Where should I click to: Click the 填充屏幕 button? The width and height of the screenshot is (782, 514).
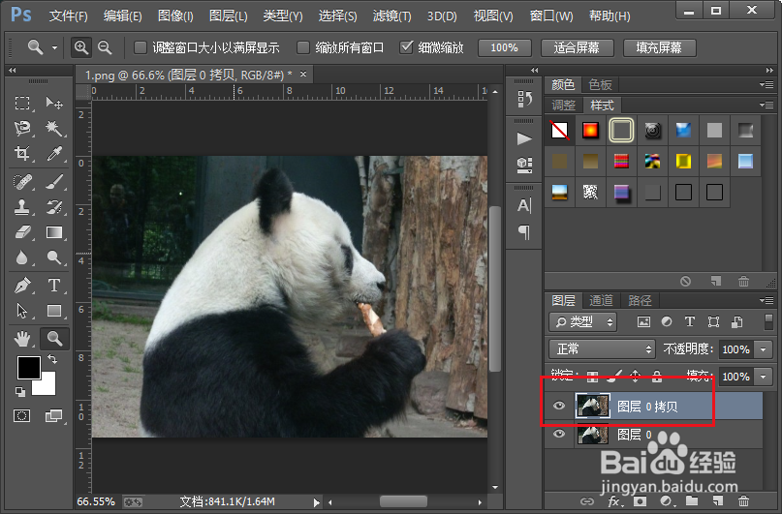659,47
